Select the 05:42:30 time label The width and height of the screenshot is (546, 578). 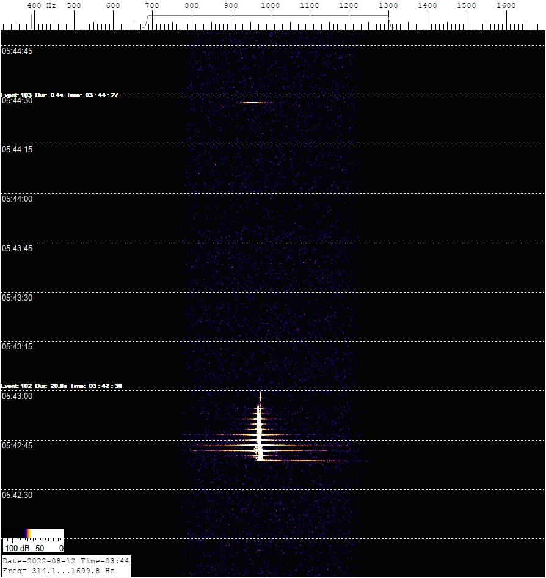point(17,495)
